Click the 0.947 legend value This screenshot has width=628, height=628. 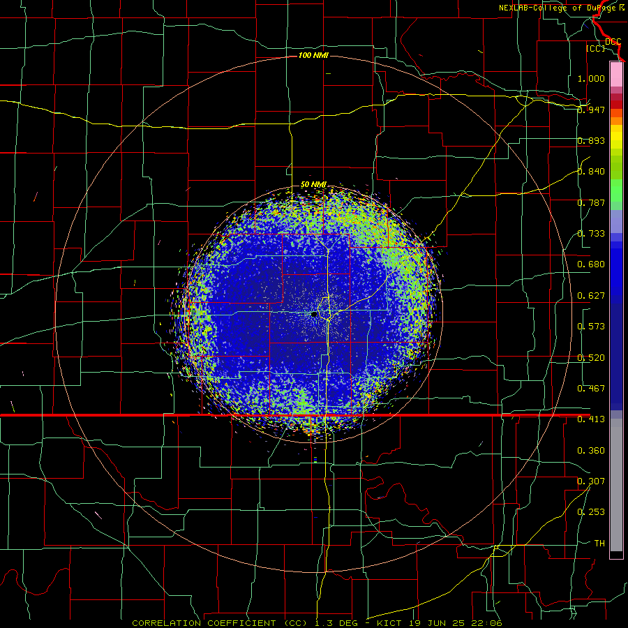(x=591, y=110)
